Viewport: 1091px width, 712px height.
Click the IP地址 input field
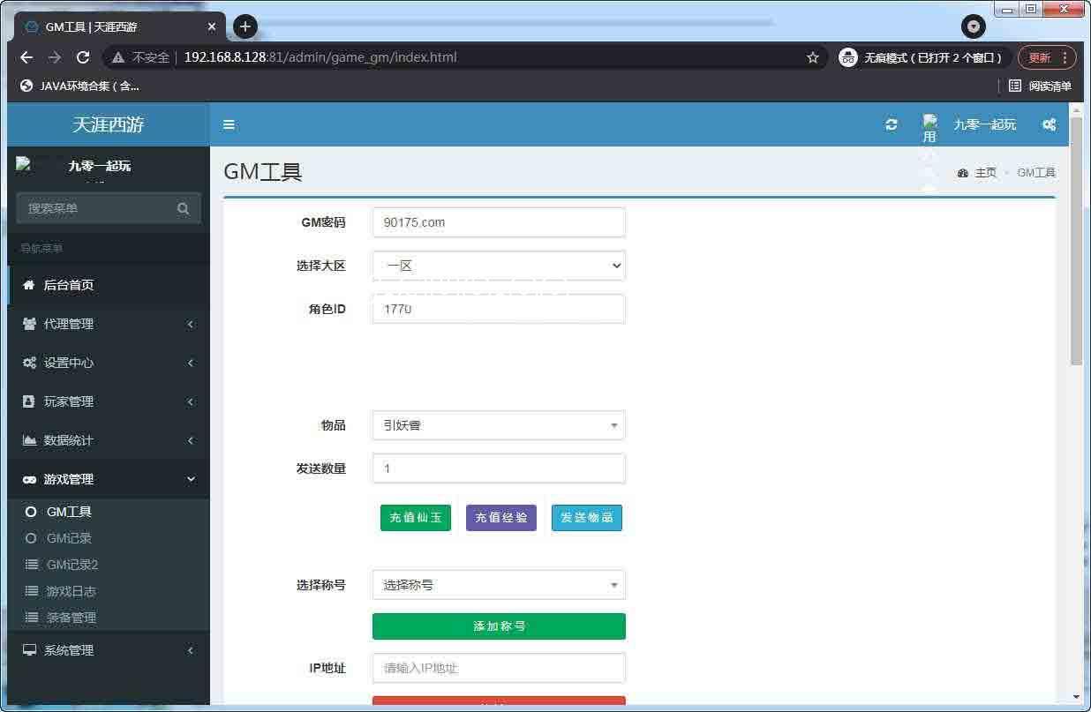(499, 668)
